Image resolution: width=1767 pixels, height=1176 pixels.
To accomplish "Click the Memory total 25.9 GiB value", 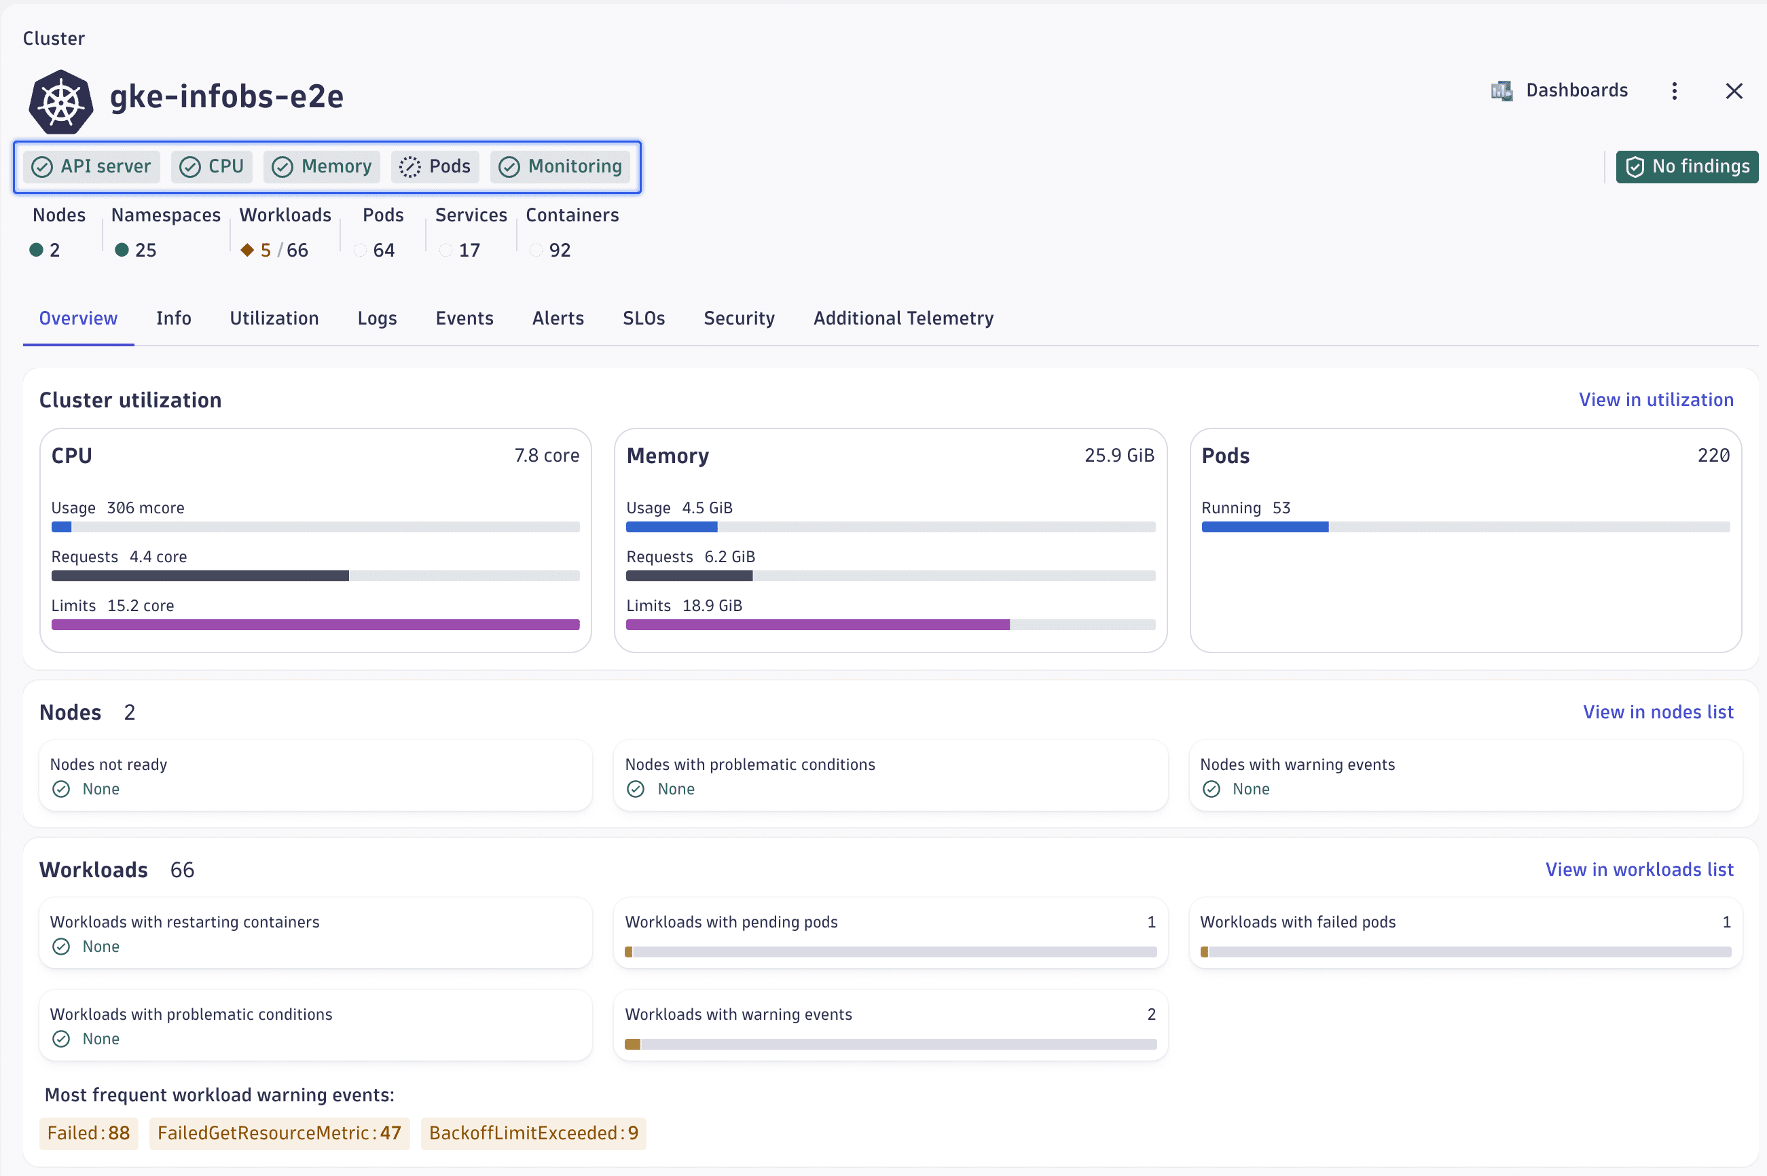I will pos(1119,455).
